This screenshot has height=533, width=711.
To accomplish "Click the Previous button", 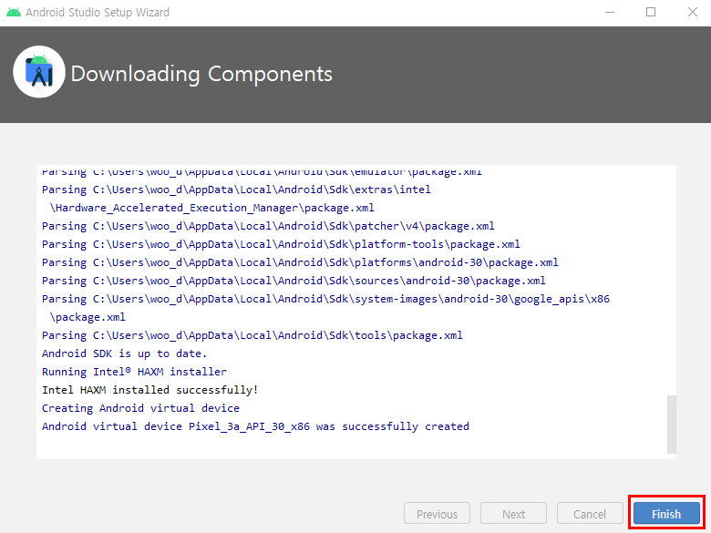I will pyautogui.click(x=437, y=514).
